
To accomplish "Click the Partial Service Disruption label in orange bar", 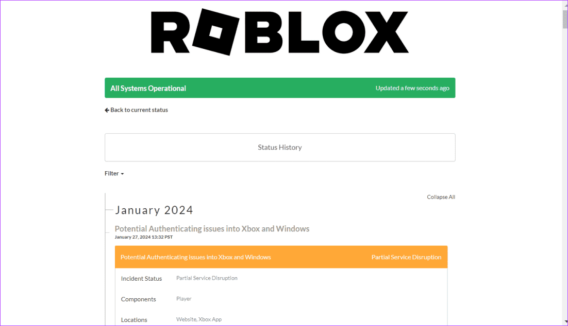I will (406, 257).
